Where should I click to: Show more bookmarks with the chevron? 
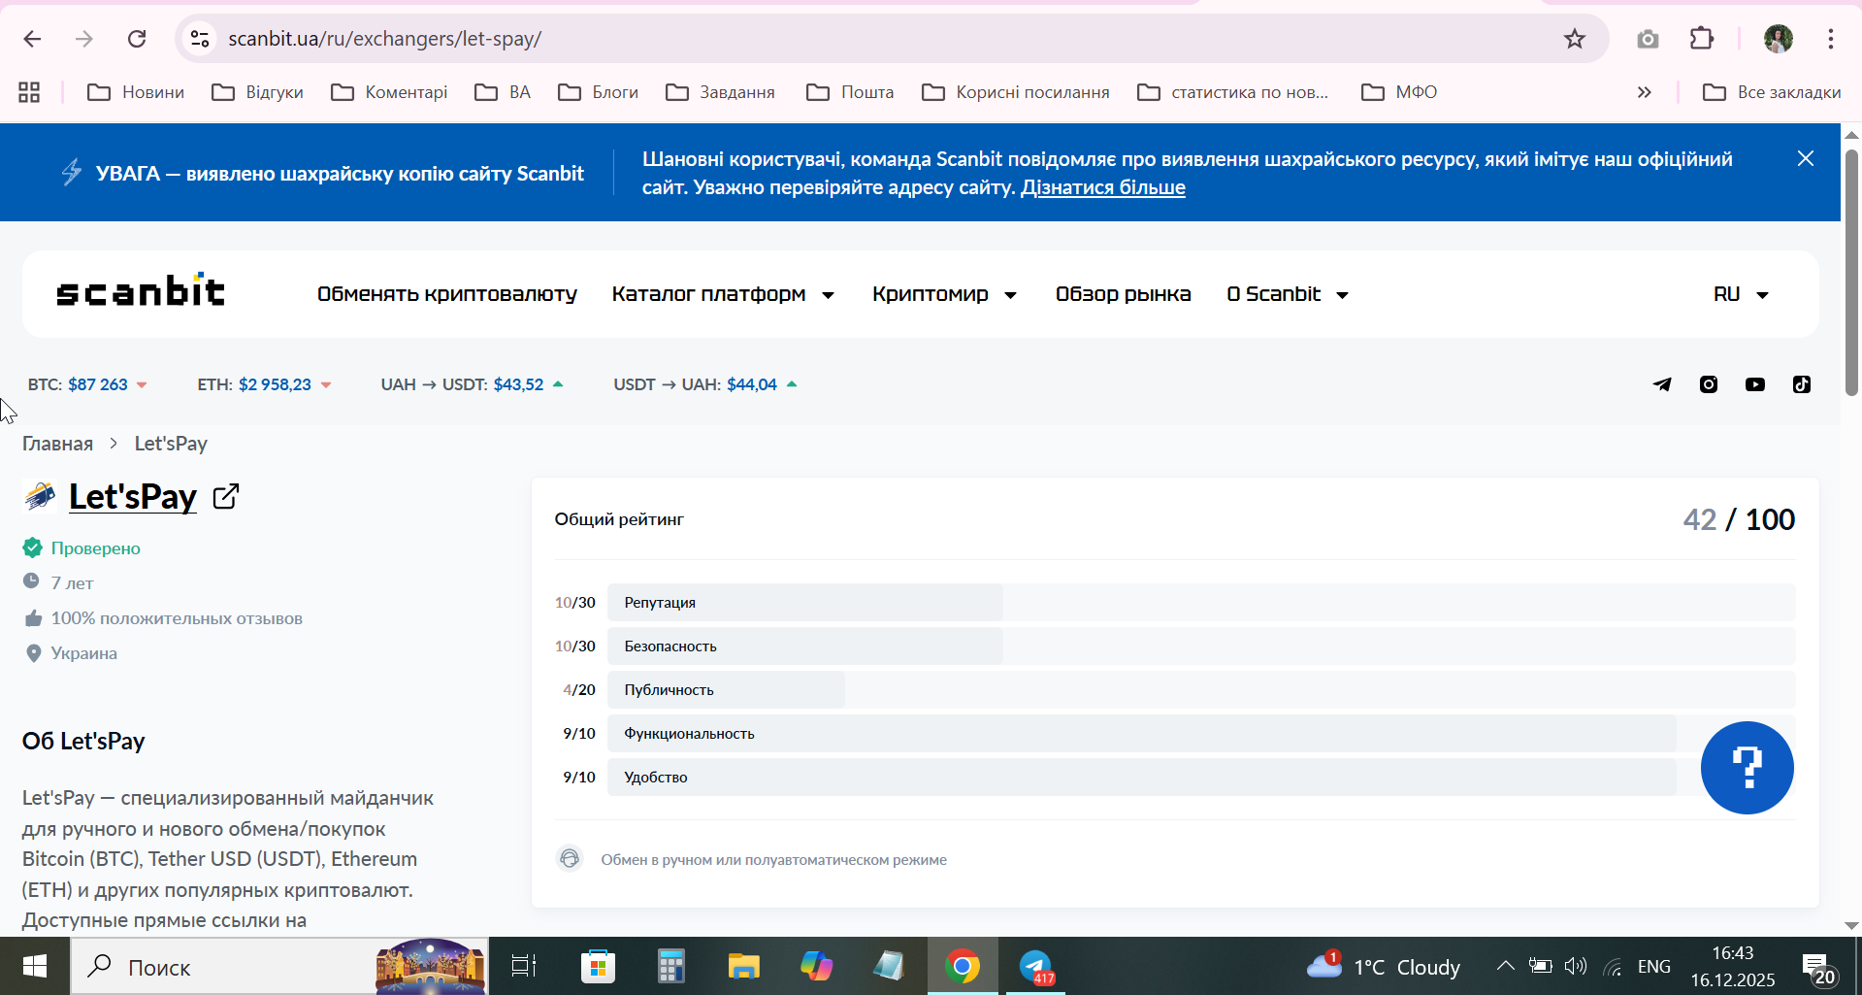click(x=1645, y=92)
